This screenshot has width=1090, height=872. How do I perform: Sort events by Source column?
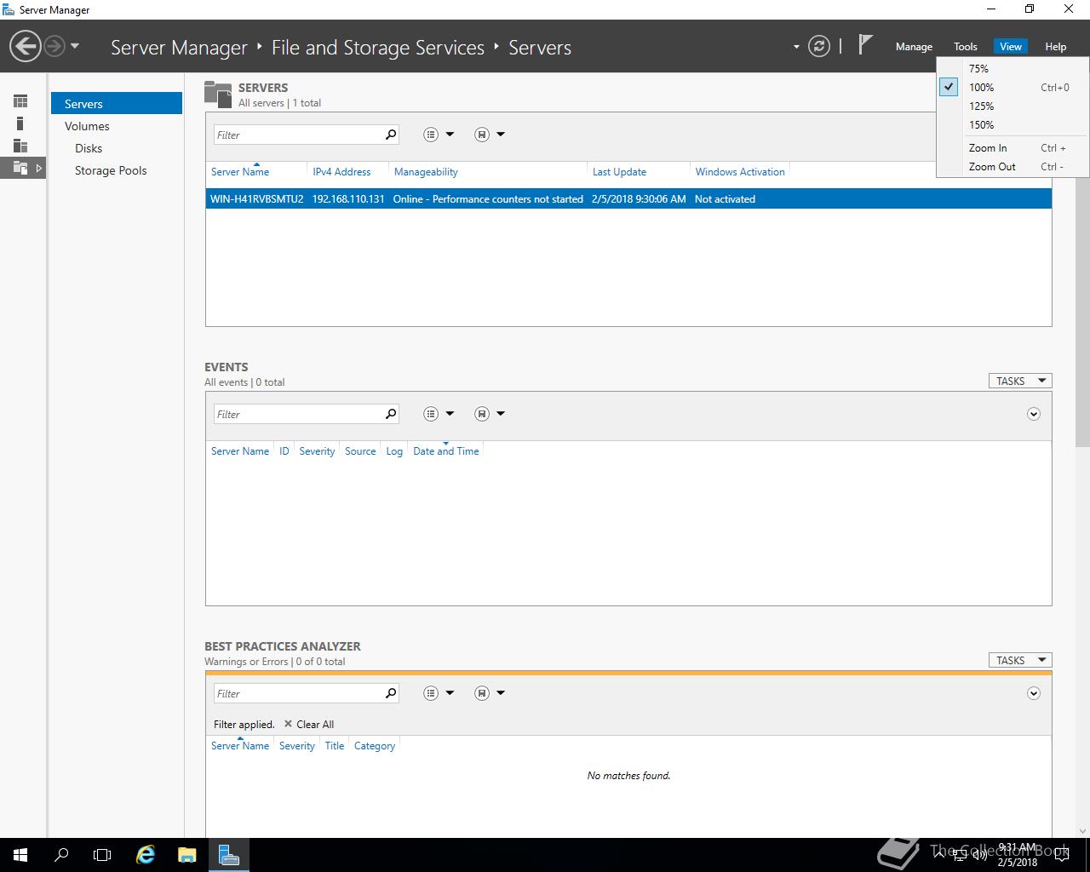click(x=360, y=450)
